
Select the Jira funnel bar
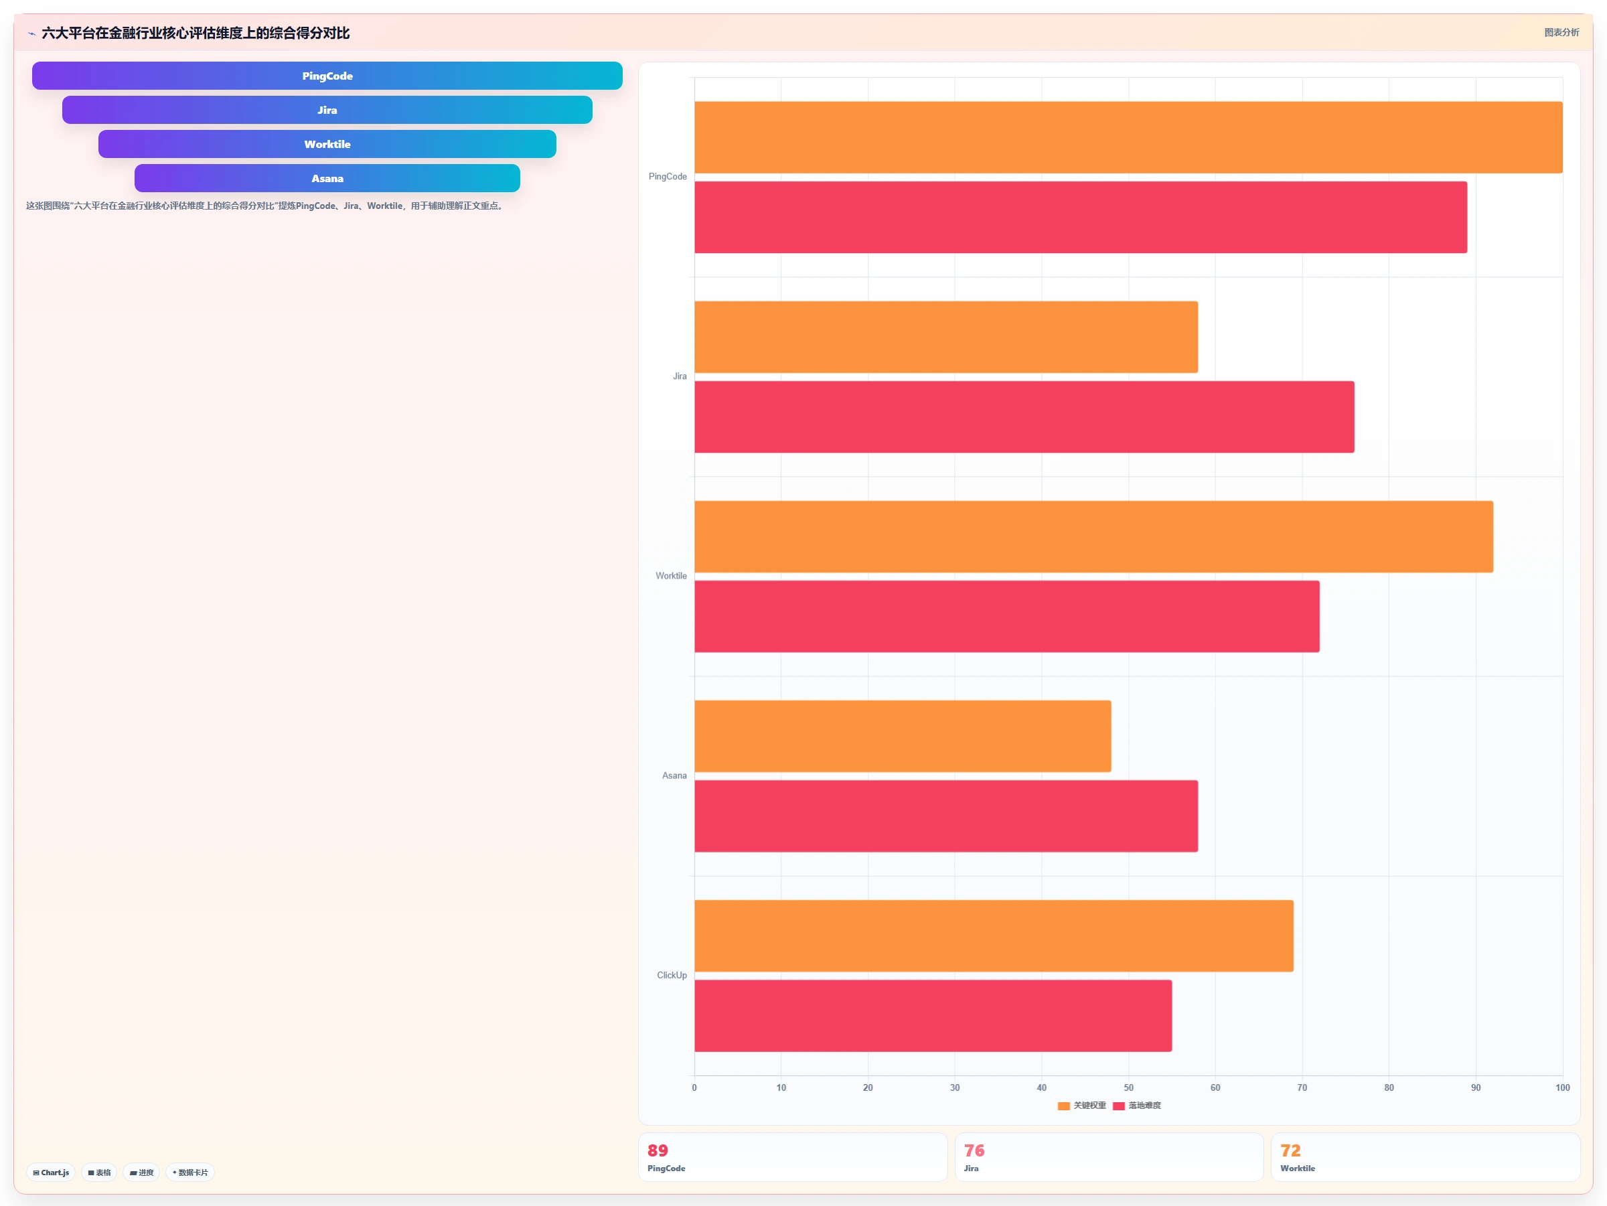[x=327, y=110]
